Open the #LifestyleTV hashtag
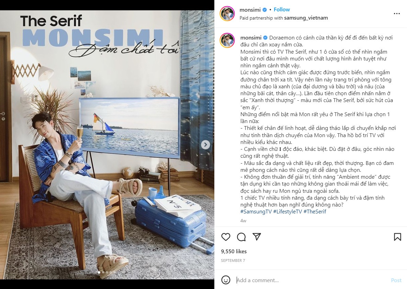407x289 pixels. 287,212
